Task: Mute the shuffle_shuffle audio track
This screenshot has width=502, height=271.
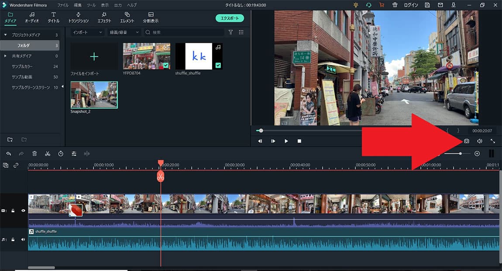Action: (x=23, y=239)
